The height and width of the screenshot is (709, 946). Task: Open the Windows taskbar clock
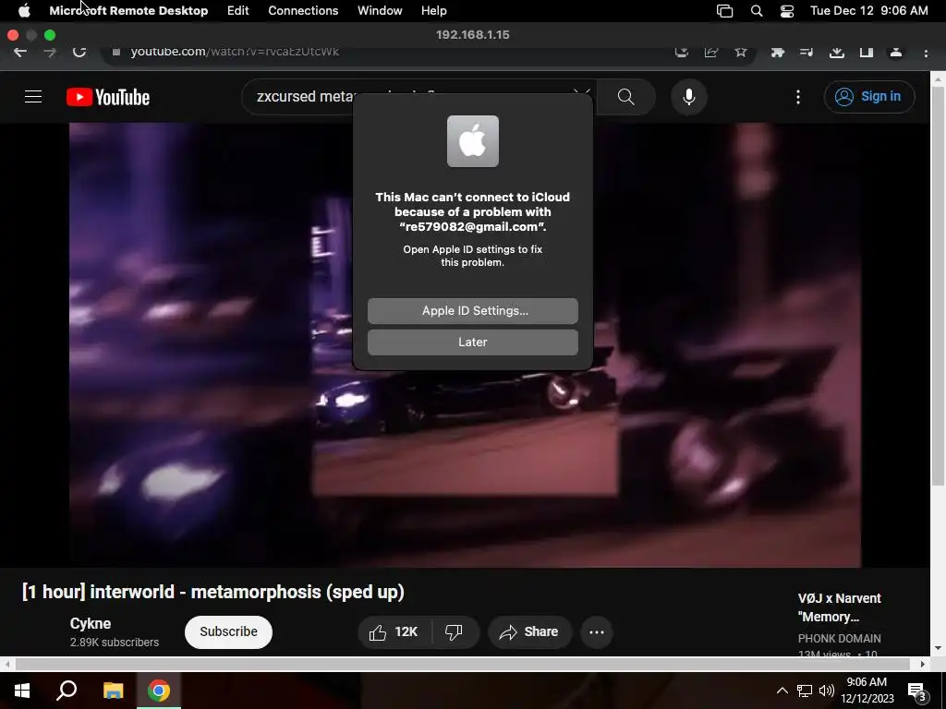point(867,691)
